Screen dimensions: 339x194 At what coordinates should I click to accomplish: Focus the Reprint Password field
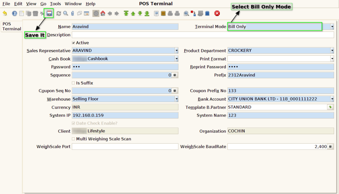tap(281, 67)
